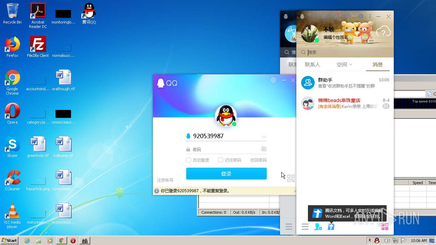Expand the 空间 tab dropdown arrow
436x245 pixels.
pyautogui.click(x=351, y=65)
